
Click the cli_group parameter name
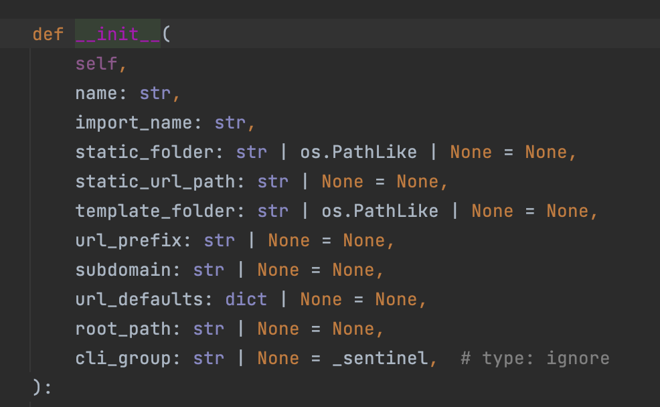point(123,359)
